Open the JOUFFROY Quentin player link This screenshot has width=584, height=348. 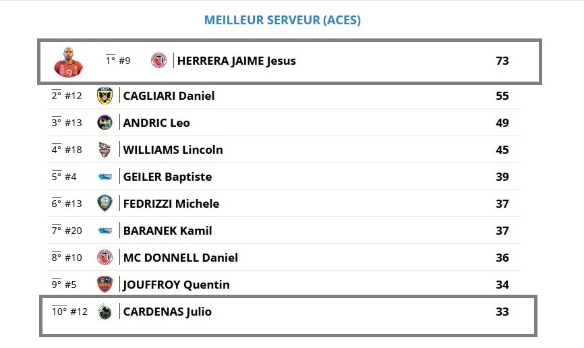pyautogui.click(x=176, y=285)
